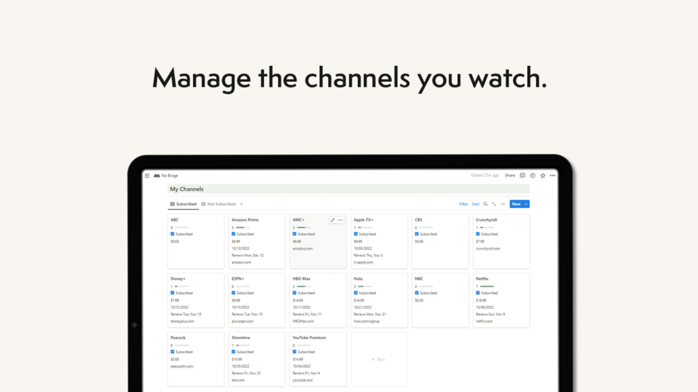
Task: Open page updates clock icon
Action: coord(533,176)
